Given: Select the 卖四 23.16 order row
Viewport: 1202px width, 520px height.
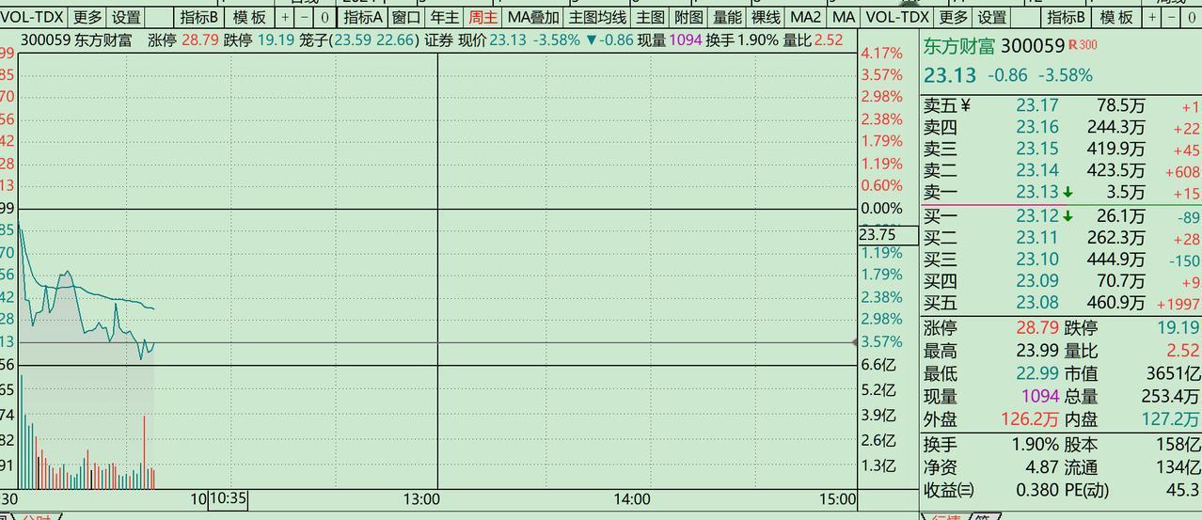Looking at the screenshot, I should (1062, 127).
